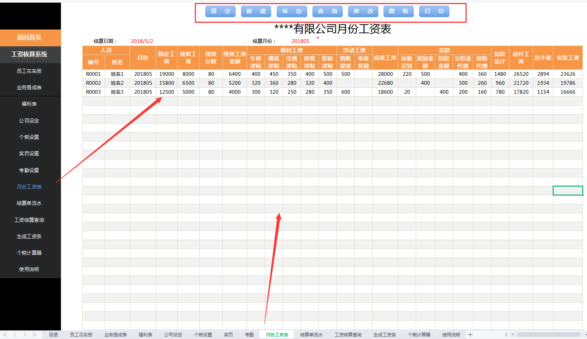Switch to the 福利表 sheet tab
The image size is (587, 339).
[145, 335]
